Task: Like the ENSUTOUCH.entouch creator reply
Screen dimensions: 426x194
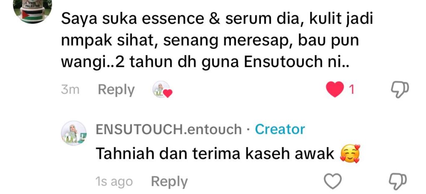Action: coord(333,181)
